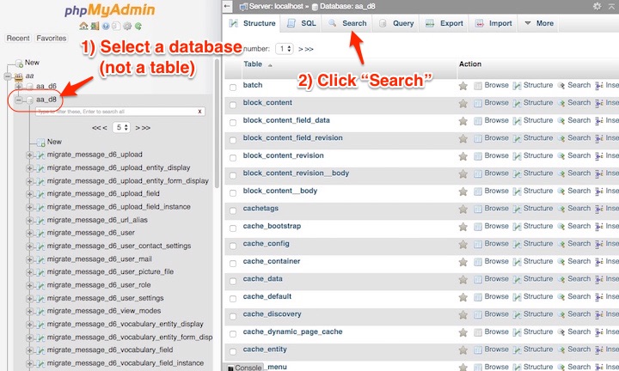This screenshot has width=619, height=371.
Task: Check the cache_dynamic_page_cache checkbox
Action: tap(233, 334)
